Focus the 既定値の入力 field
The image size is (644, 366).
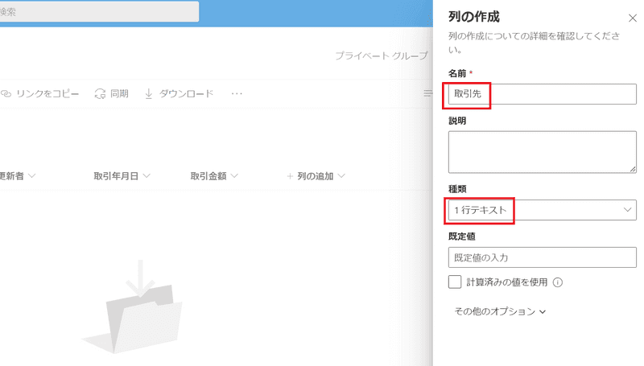point(542,257)
